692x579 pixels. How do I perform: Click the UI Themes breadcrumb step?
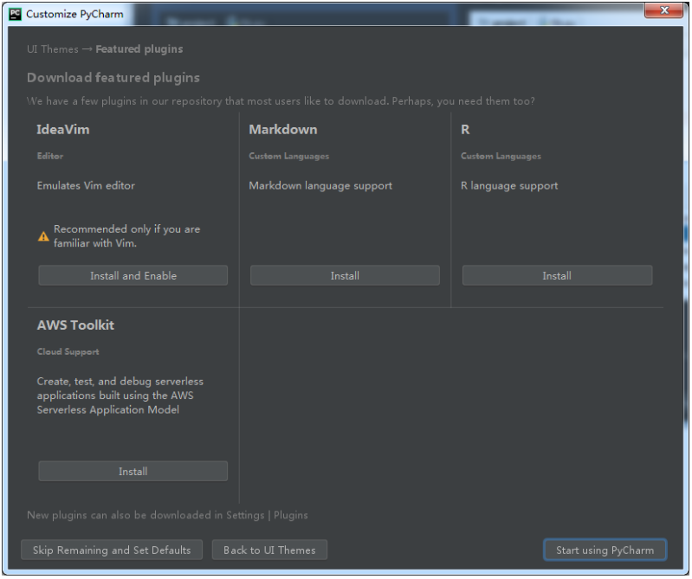point(52,49)
